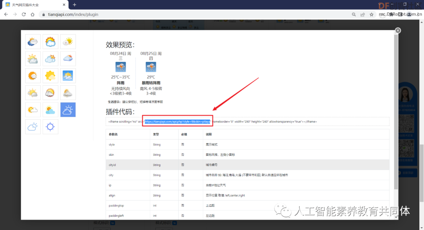The height and width of the screenshot is (230, 424).
Task: Open the browser home page
Action: [x=33, y=14]
